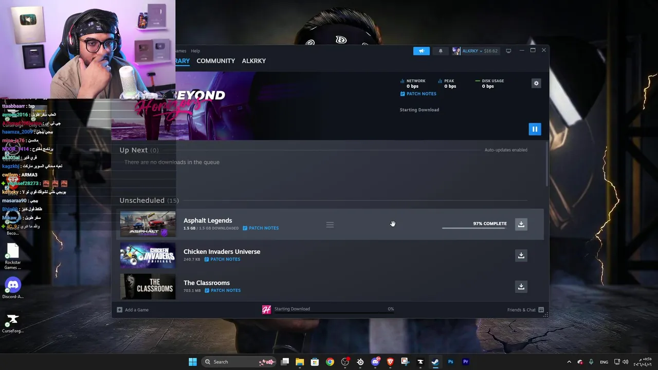Open the Windows Start menu
658x370 pixels.
coord(193,362)
